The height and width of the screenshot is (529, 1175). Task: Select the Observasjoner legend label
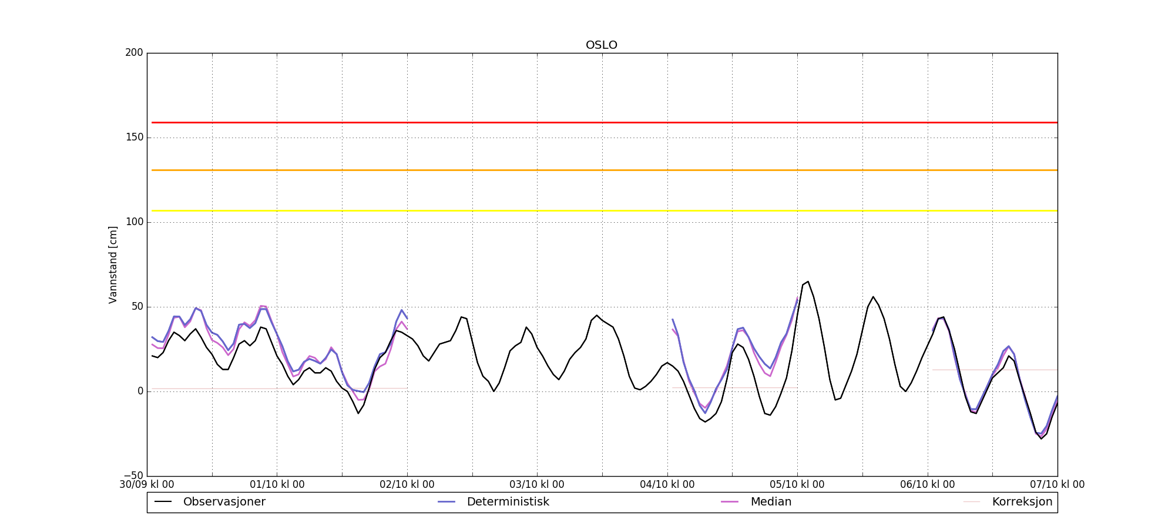[x=224, y=502]
